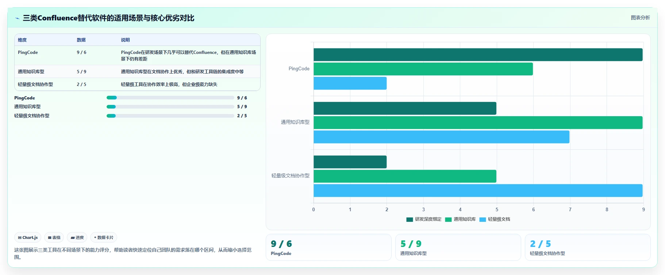Click the dark green 轻量级文档协作型 bar reaching 2
Image resolution: width=665 pixels, height=275 pixels.
(x=350, y=162)
